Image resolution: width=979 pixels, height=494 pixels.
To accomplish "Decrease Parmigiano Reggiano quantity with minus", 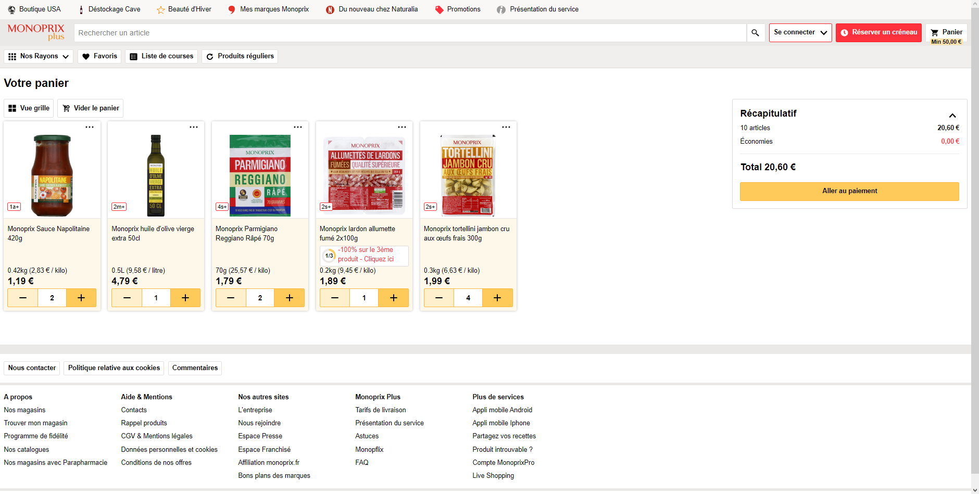I will pyautogui.click(x=231, y=298).
